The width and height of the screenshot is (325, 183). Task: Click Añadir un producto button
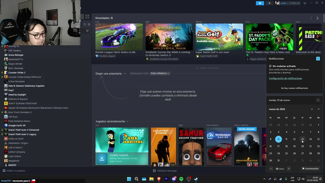click(14, 171)
